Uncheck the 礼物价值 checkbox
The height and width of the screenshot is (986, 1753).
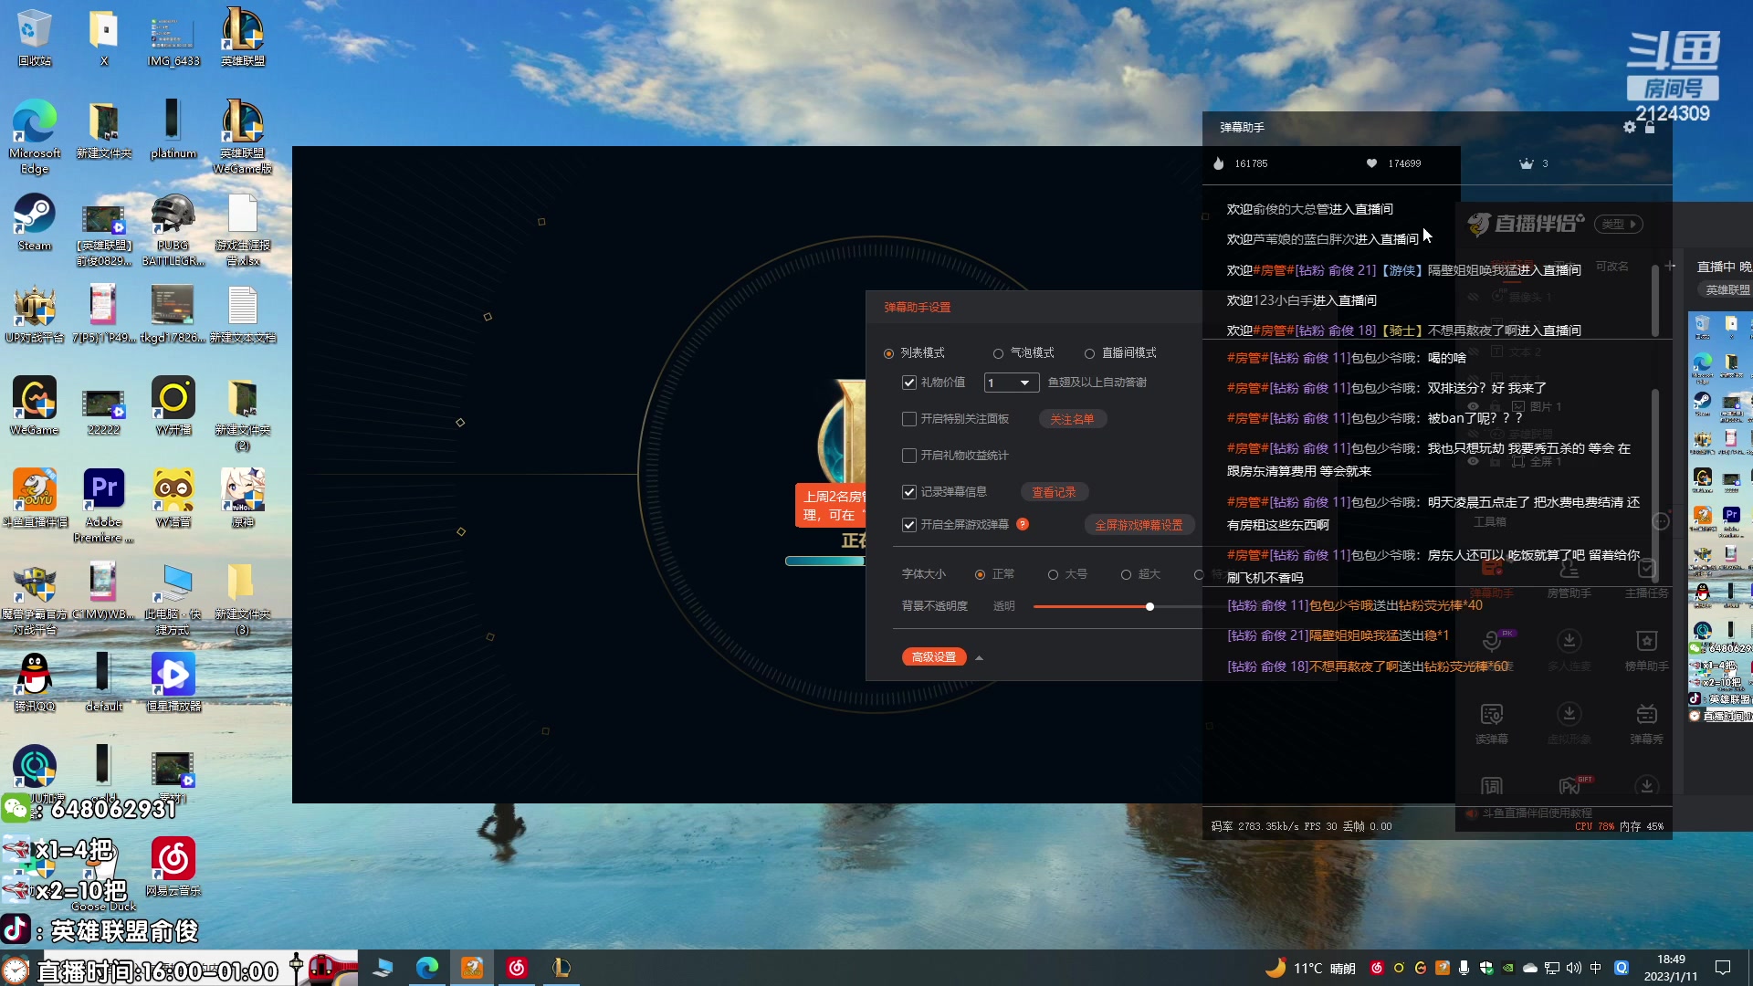pos(909,383)
